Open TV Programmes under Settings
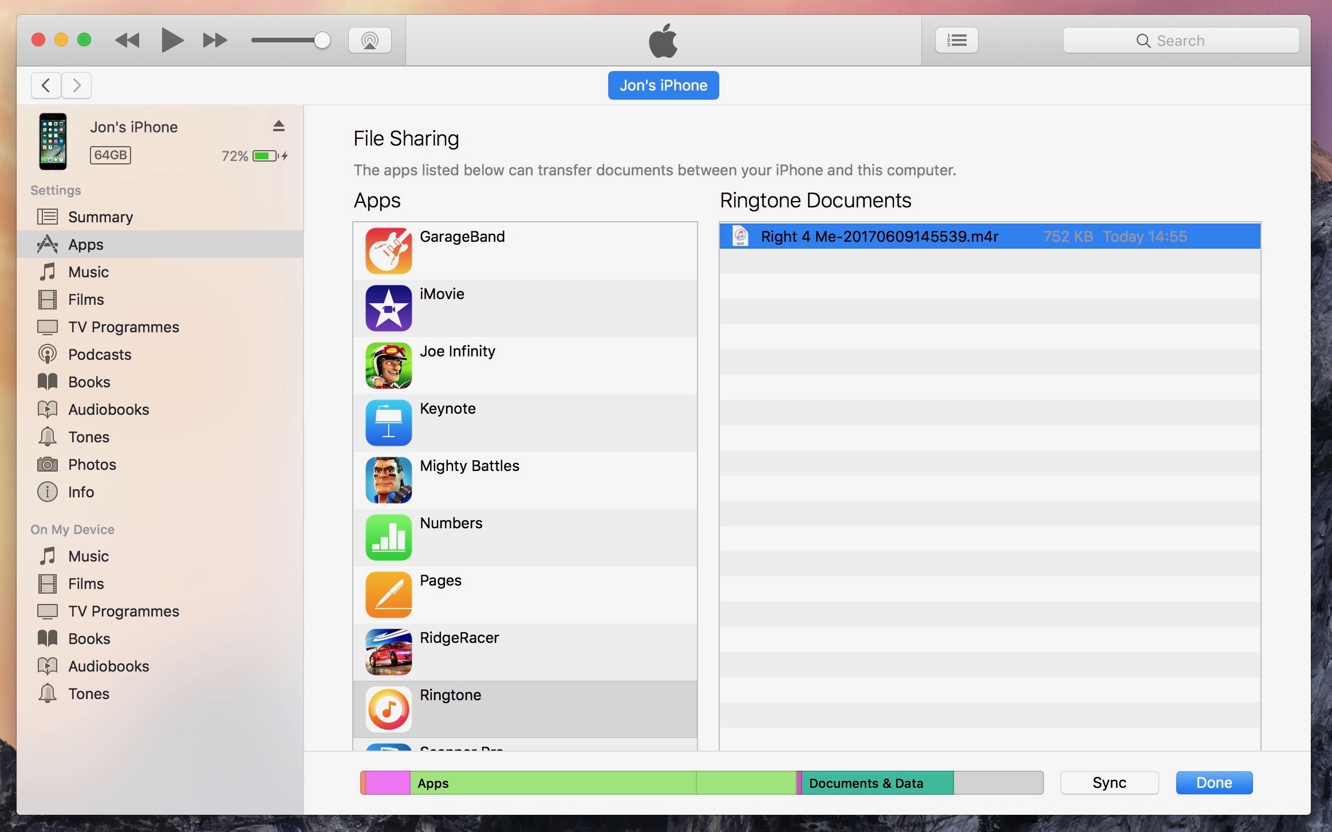The image size is (1332, 832). (x=160, y=327)
